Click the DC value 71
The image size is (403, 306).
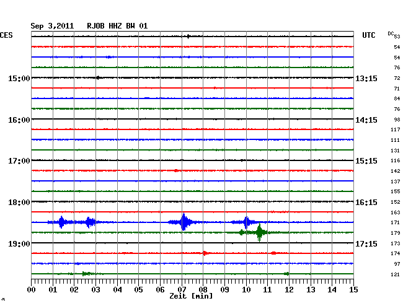point(397,89)
